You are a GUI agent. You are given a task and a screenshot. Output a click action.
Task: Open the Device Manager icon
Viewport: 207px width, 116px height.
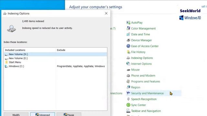coord(128,40)
